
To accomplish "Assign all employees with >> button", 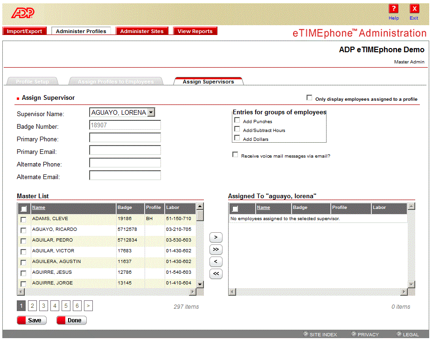I will [216, 250].
